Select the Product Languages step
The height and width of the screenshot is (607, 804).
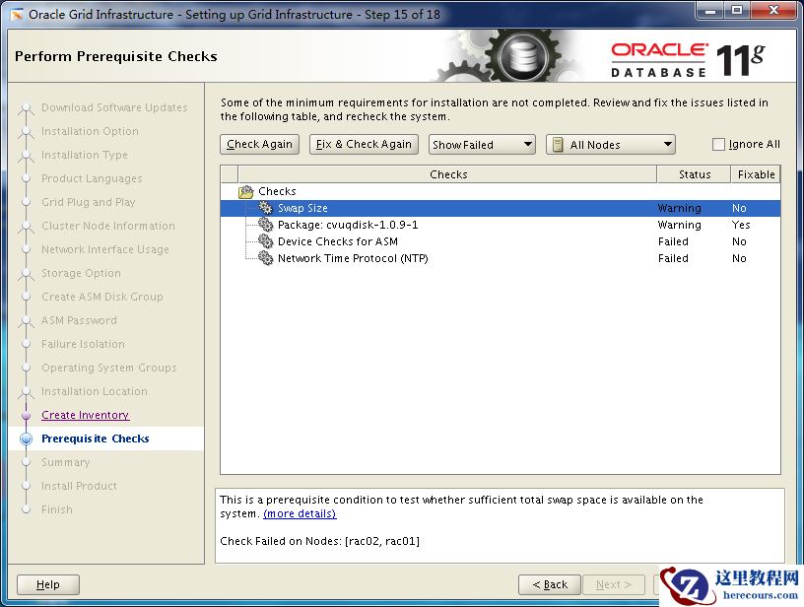pos(92,178)
